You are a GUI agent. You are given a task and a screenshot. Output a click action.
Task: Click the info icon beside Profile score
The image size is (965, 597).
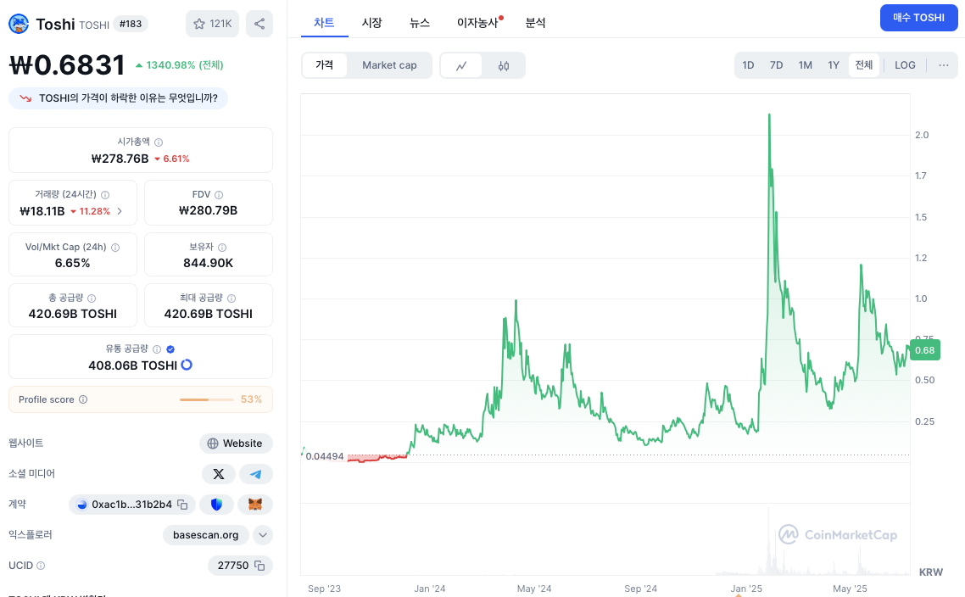coord(83,399)
